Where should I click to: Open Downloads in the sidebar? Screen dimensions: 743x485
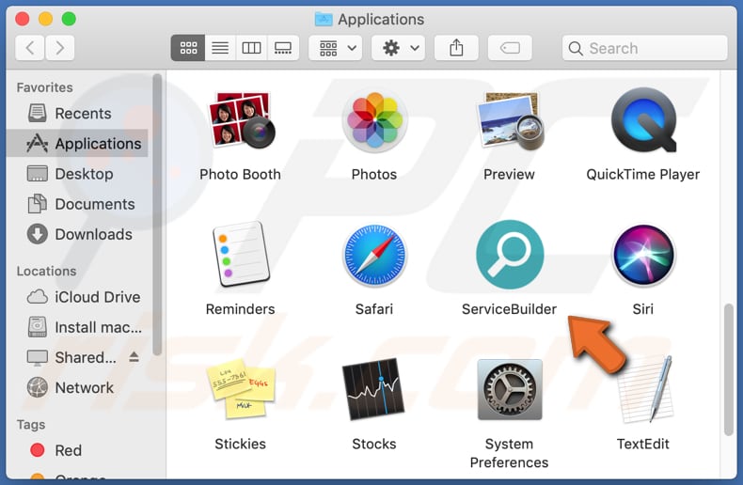coord(77,234)
